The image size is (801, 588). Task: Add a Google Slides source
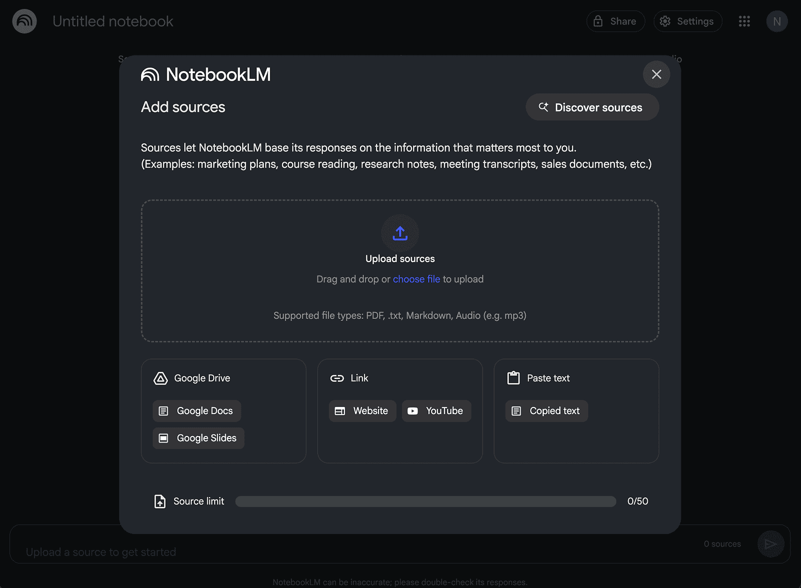click(x=198, y=438)
